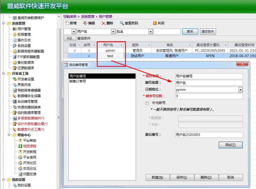Open the 用户名 query field dropdown

pos(113,32)
